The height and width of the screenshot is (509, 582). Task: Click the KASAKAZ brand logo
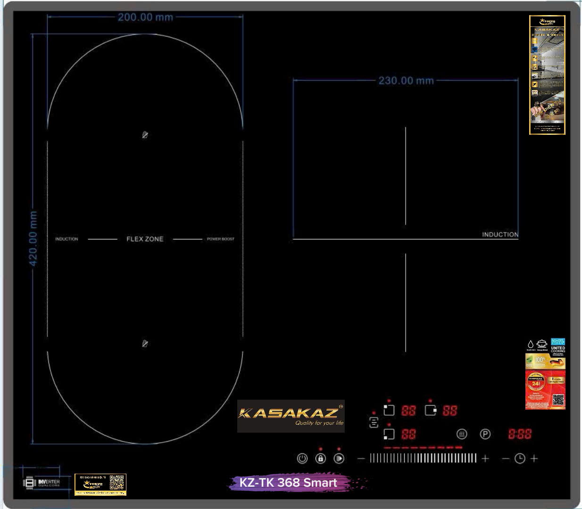[x=291, y=416]
